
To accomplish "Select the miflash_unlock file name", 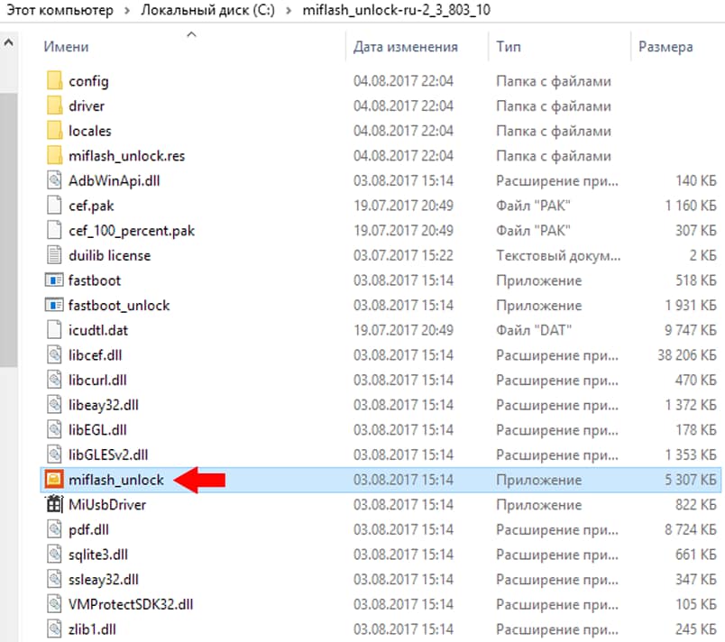I will pos(116,480).
